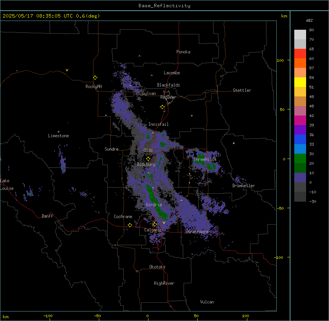The image size is (329, 321).
Task: Click the Sylvan label on the map
Action: tap(149, 93)
